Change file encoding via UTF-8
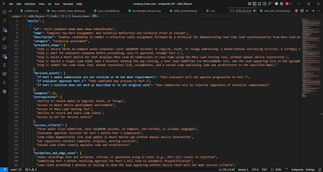323x172 pixels. tap(255, 170)
